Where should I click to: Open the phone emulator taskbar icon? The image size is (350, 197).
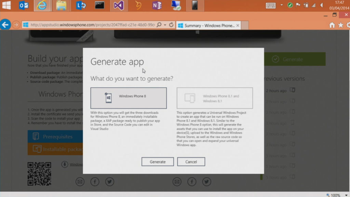[195, 5]
